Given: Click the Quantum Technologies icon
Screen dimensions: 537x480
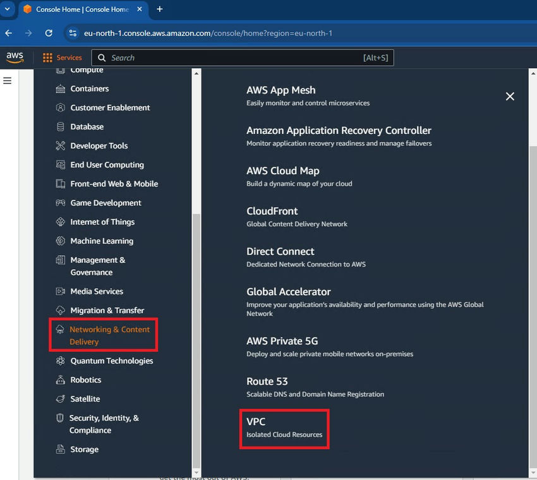Looking at the screenshot, I should (60, 361).
